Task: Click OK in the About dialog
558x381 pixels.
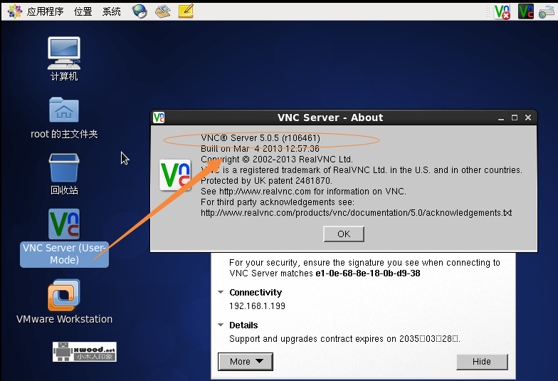Action: (344, 234)
